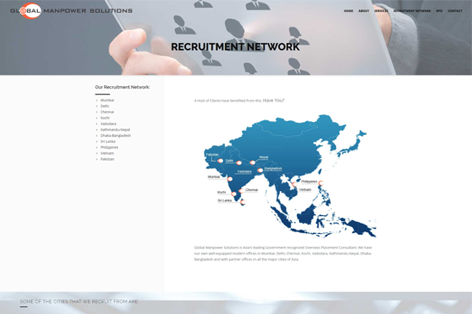
Task: Select RECRUITMENT NETWORK in the navigation
Action: click(412, 11)
